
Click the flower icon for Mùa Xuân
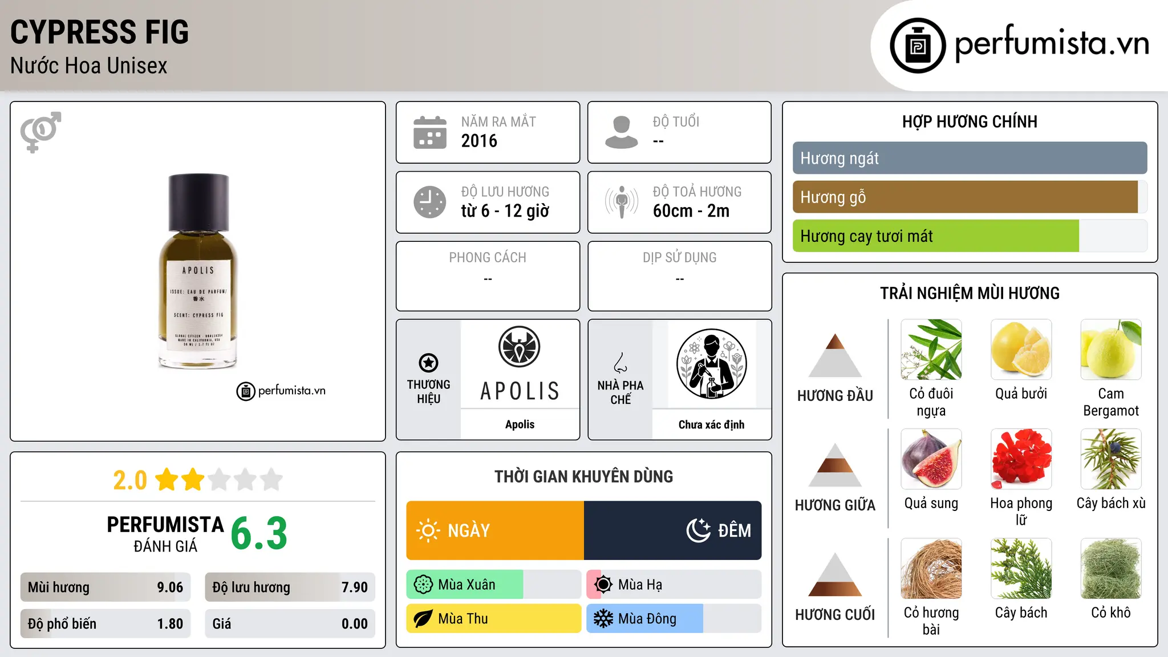(423, 585)
